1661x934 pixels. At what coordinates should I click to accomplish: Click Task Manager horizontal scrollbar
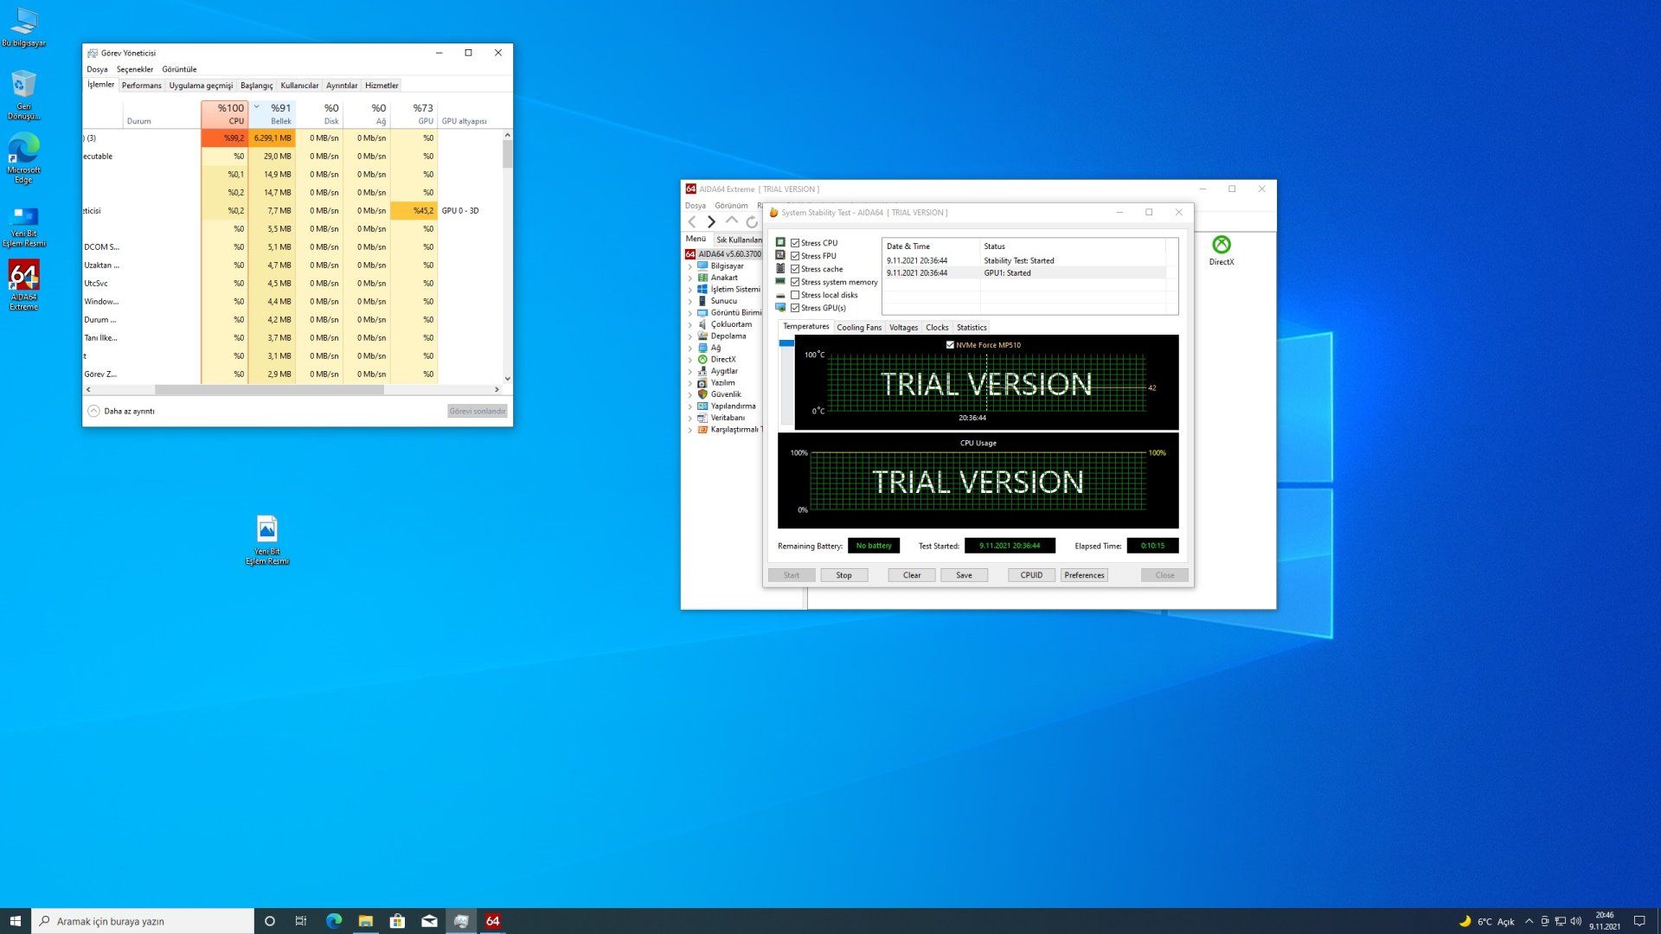point(268,389)
